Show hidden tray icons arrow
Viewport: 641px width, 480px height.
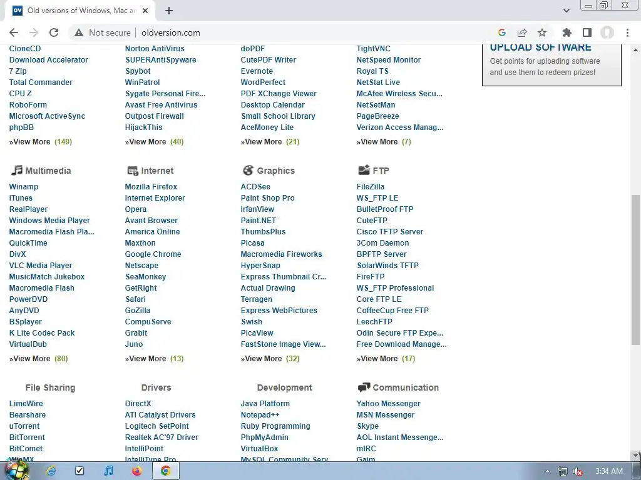click(547, 471)
